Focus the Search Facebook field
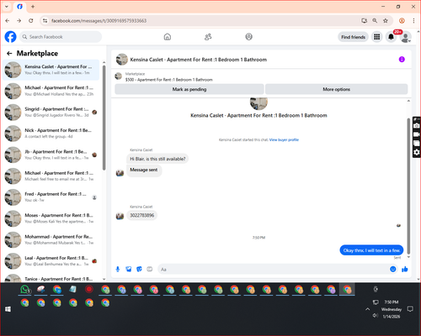Screen dimensions: 421x336 point(61,37)
